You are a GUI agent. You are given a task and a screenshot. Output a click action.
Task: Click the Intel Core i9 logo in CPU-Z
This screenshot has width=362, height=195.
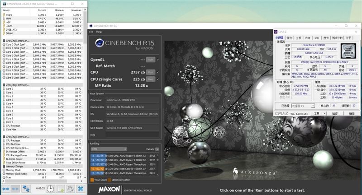pyautogui.click(x=348, y=51)
